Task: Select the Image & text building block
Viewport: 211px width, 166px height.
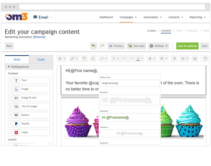Action: 29,98
